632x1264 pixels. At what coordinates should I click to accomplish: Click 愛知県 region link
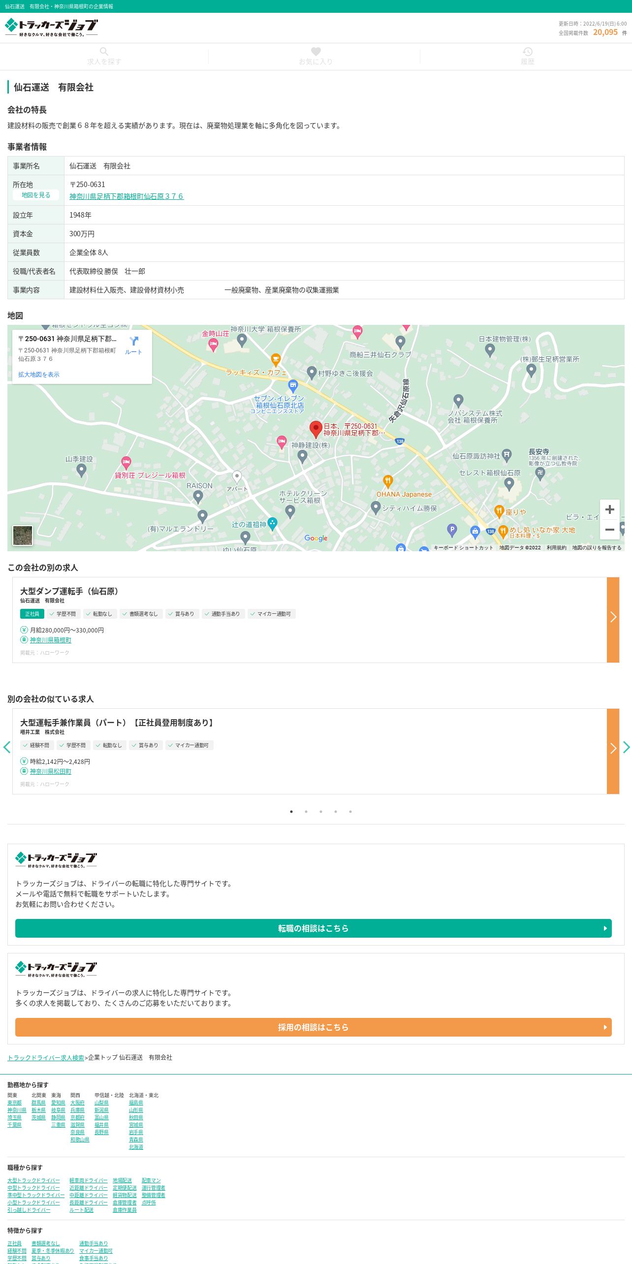click(x=58, y=1103)
